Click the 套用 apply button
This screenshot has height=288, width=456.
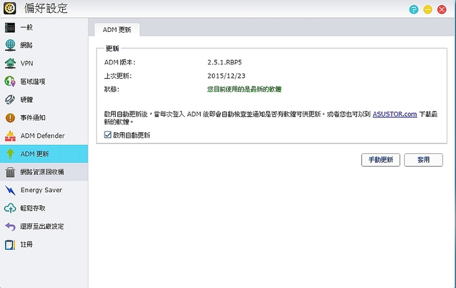pos(423,160)
